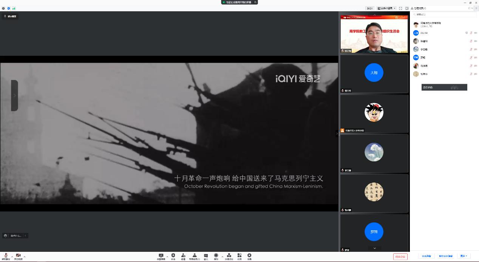Click the Mute All button

(426, 256)
